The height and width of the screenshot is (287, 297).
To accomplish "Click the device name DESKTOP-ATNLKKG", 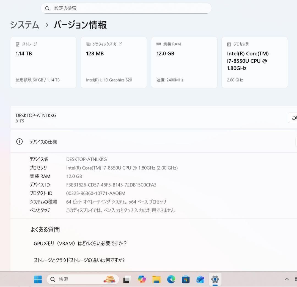I will pyautogui.click(x=36, y=115).
